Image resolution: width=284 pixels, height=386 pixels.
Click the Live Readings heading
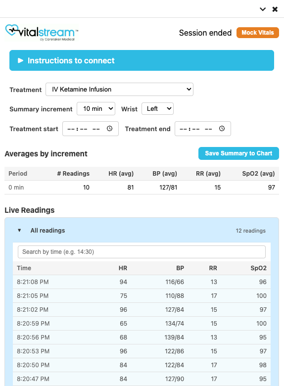(30, 210)
